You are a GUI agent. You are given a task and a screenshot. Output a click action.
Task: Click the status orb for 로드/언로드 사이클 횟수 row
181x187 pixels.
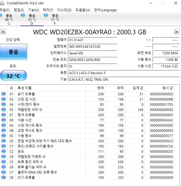click(x=4, y=146)
